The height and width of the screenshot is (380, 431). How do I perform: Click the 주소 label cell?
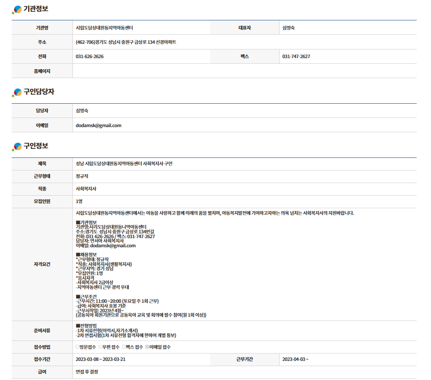42,42
